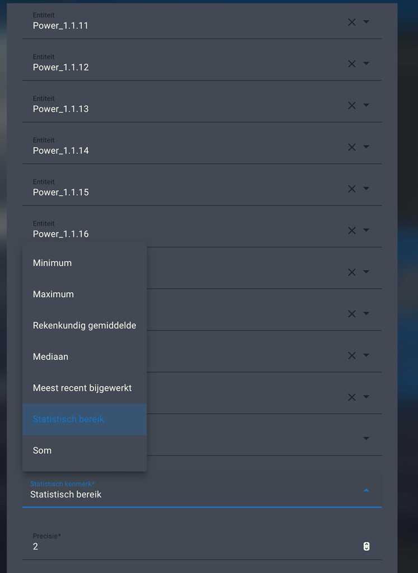Screen dimensions: 418x573
Task: Remove entity Power_1.1.12 with the X icon
Action: tap(351, 63)
